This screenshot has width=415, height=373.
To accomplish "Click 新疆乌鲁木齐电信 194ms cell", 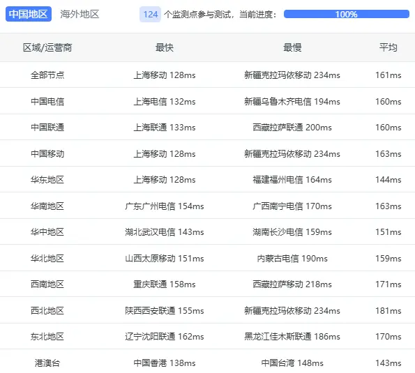I will (292, 102).
